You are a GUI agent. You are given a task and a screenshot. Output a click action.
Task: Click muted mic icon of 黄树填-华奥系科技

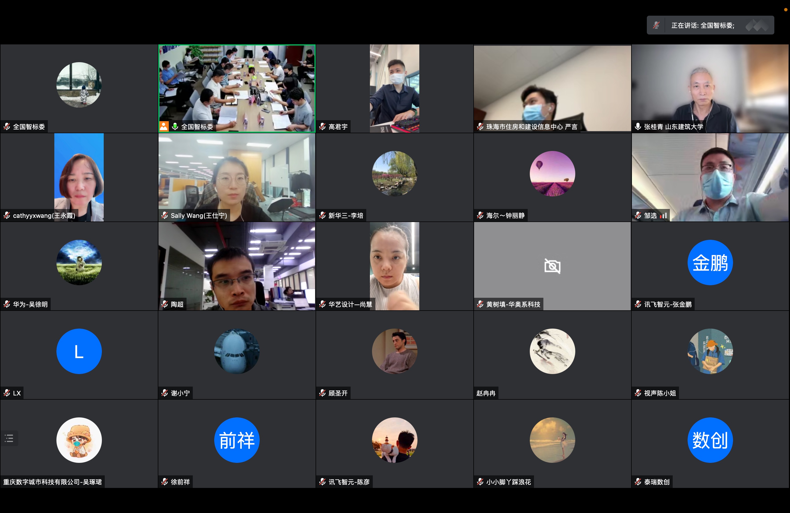point(480,304)
